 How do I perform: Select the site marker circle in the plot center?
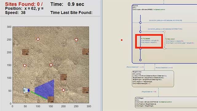click(x=51, y=65)
